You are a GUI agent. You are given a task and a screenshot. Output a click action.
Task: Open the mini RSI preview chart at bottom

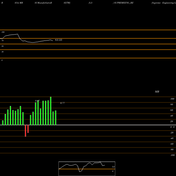tap(87, 169)
